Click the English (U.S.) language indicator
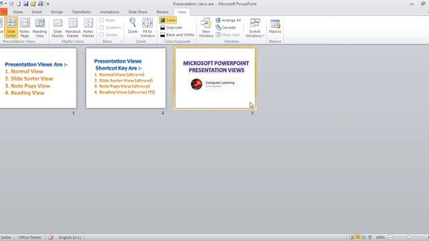 point(70,238)
